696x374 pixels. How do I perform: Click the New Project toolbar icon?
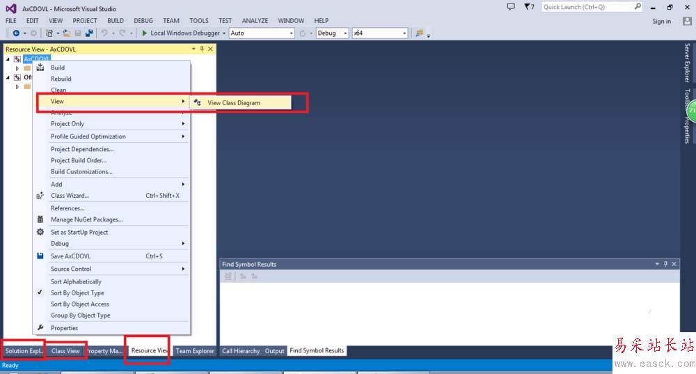49,33
